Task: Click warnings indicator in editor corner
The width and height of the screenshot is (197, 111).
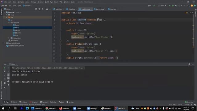Action: pyautogui.click(x=187, y=13)
